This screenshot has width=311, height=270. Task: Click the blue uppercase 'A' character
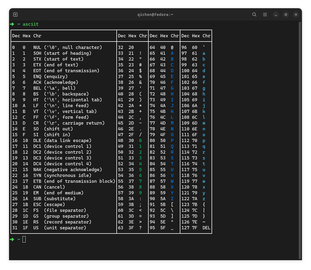coord(172,53)
